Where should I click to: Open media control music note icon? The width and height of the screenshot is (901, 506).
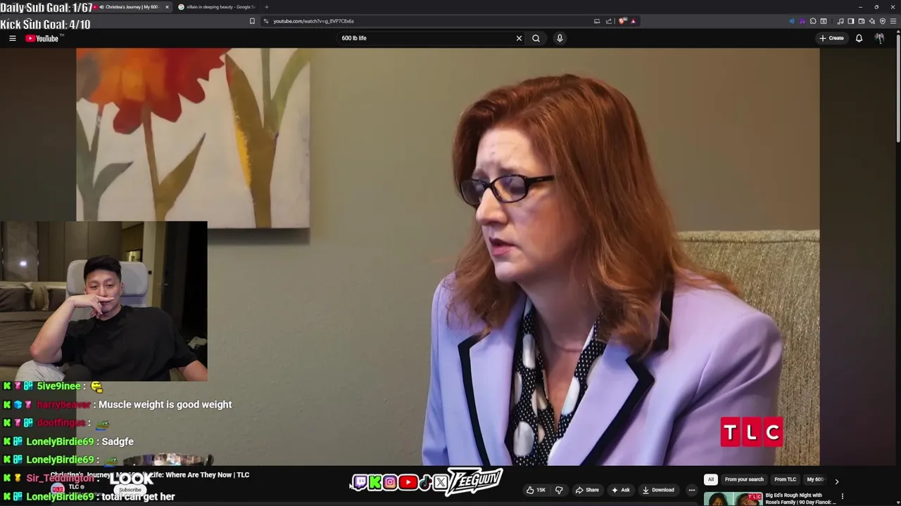coord(840,21)
